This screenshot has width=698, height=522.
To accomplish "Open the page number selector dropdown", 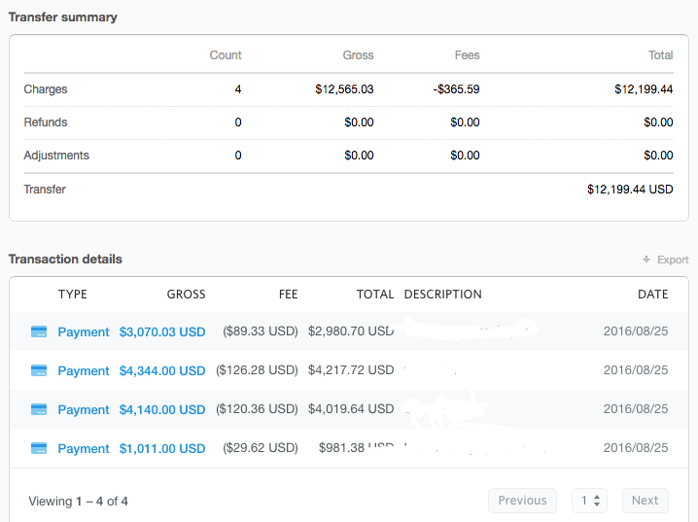I will click(590, 501).
